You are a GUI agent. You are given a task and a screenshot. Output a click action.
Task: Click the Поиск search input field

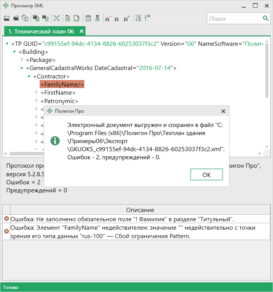point(235,18)
